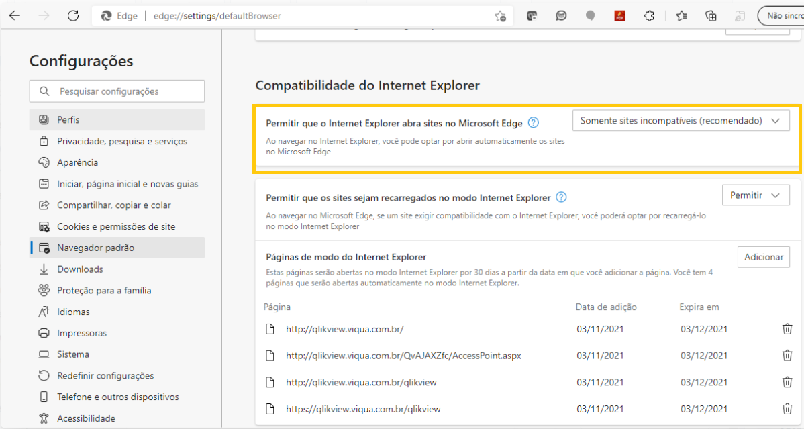Click the Configurações sidebar title
Screen dimensions: 804x431
81,60
